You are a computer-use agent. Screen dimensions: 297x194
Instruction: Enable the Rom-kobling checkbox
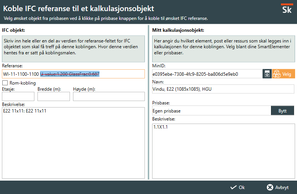click(5, 83)
